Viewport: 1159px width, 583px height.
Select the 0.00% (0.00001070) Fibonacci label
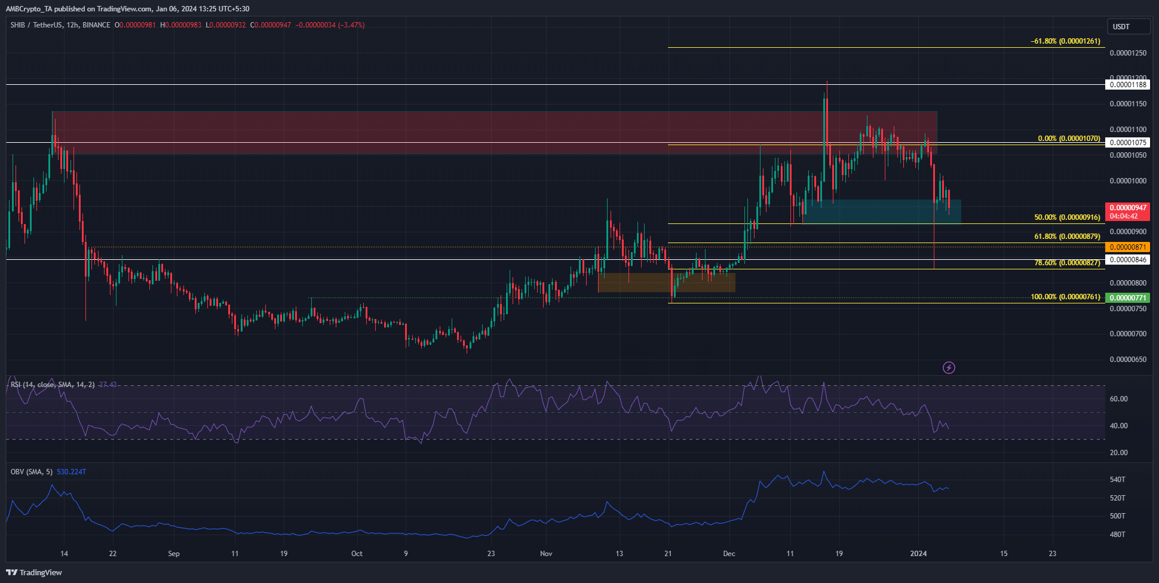[x=1069, y=139]
